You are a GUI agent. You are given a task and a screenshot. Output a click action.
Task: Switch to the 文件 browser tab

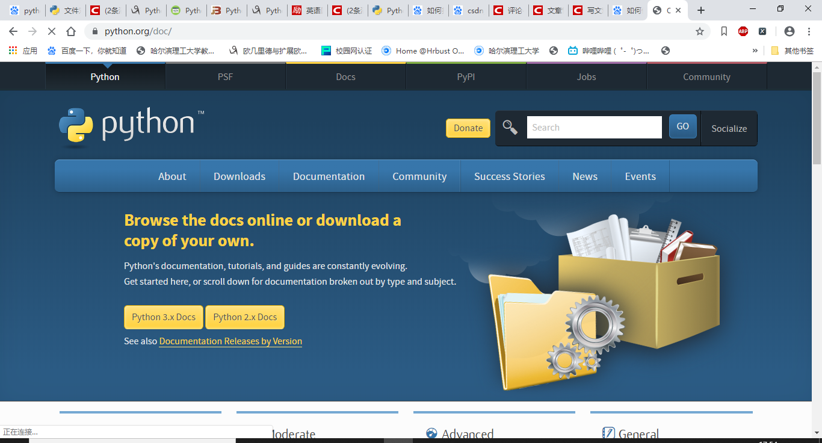click(65, 10)
